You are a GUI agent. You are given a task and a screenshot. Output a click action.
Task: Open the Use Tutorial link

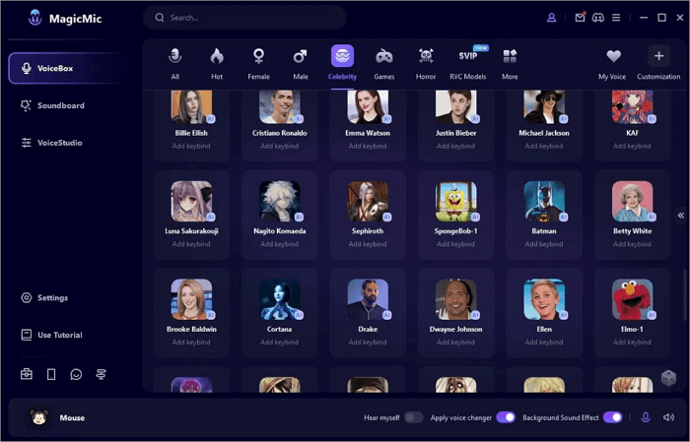[x=59, y=335]
